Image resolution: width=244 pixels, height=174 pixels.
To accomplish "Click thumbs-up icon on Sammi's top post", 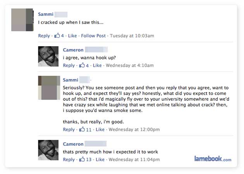I will point(57,35).
